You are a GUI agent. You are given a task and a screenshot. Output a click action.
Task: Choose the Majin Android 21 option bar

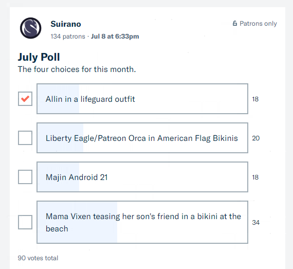[142, 177]
